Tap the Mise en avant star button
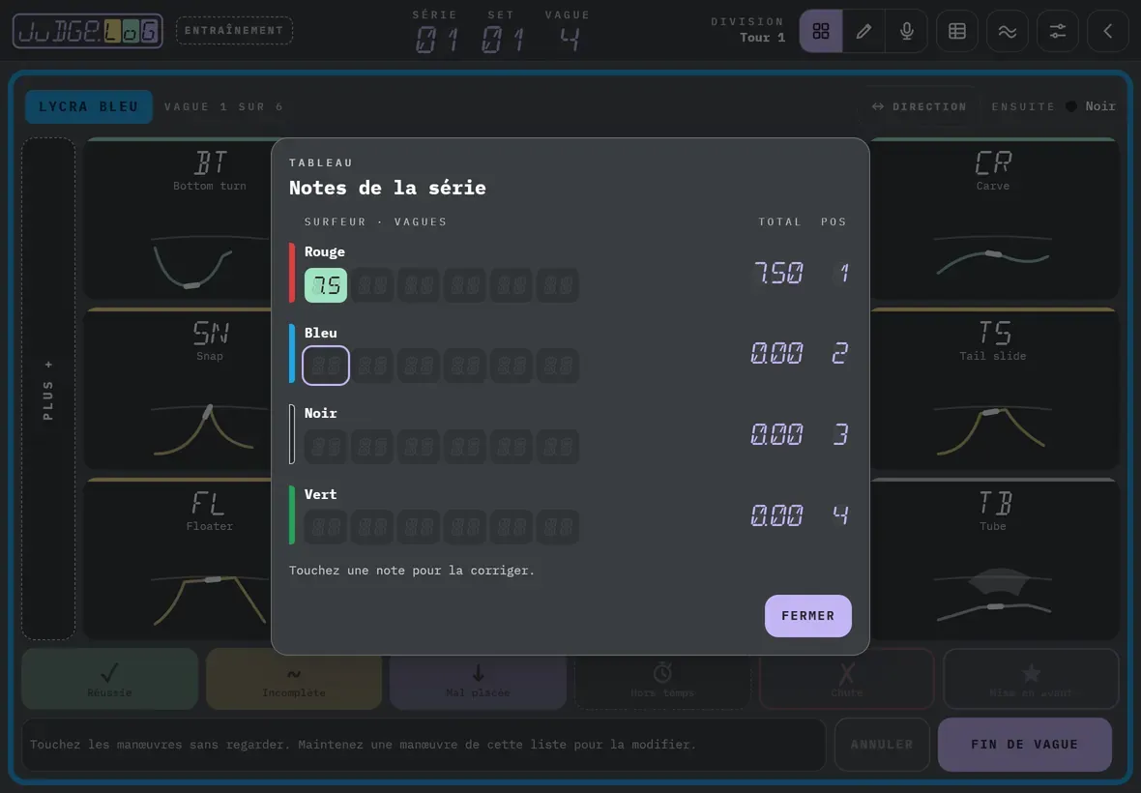 (x=1031, y=679)
